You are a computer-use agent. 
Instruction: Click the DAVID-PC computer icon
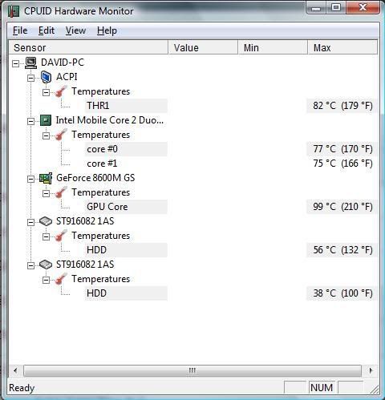[31, 63]
